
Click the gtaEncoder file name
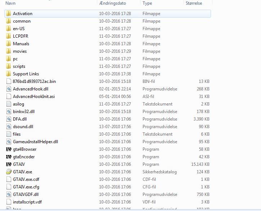24,157
